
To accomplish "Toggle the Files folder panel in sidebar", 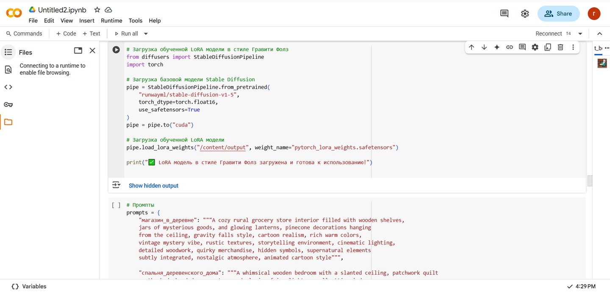I will coord(8,122).
